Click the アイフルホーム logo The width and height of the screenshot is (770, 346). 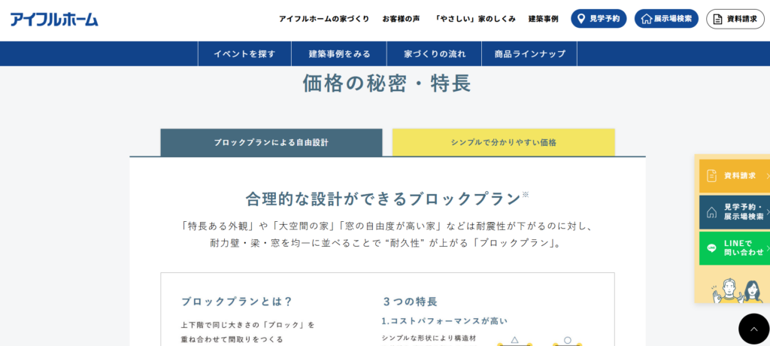tap(54, 19)
